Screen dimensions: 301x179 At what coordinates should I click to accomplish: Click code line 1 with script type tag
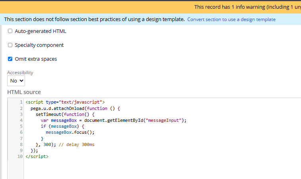coord(65,102)
